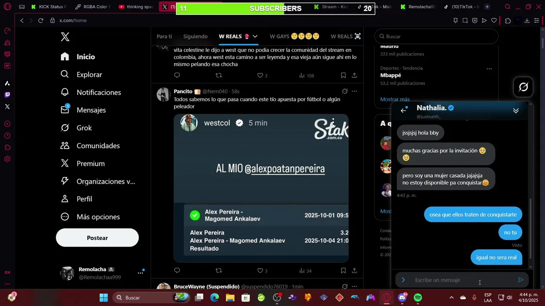Open Perfil from the sidebar

pos(77,199)
